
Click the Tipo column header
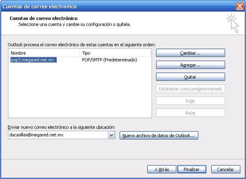coord(115,53)
